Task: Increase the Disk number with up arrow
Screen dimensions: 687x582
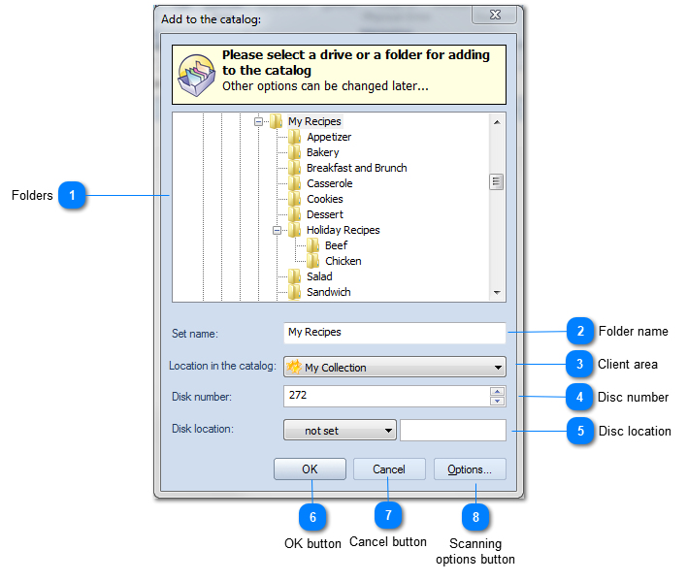Action: click(498, 392)
